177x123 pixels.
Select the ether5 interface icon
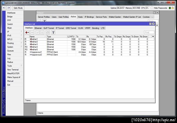tap(31, 50)
